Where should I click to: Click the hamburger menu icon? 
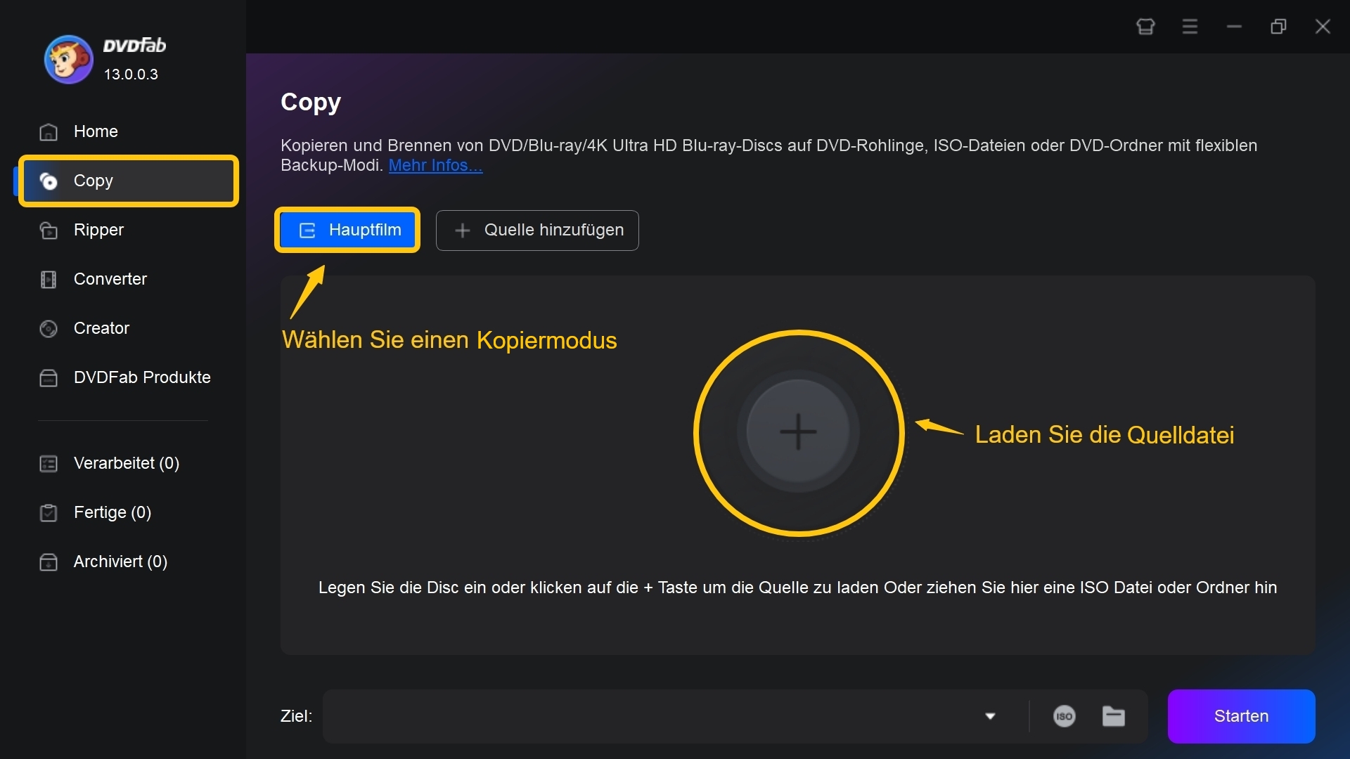point(1190,27)
